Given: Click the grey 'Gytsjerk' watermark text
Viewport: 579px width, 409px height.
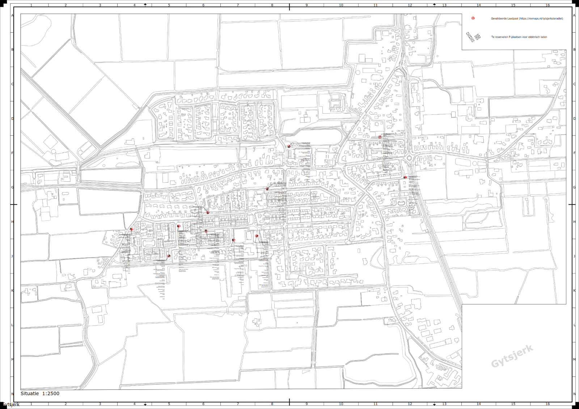Looking at the screenshot, I should tap(512, 357).
